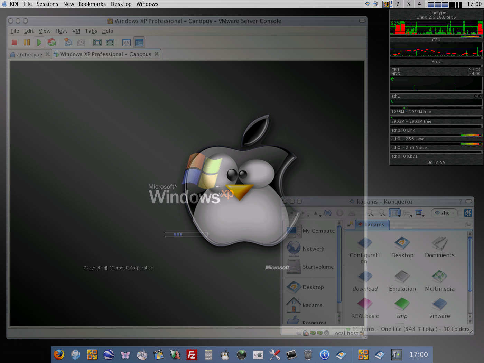This screenshot has height=363, width=484.
Task: Open the View menu in VMware Server Console
Action: point(45,31)
